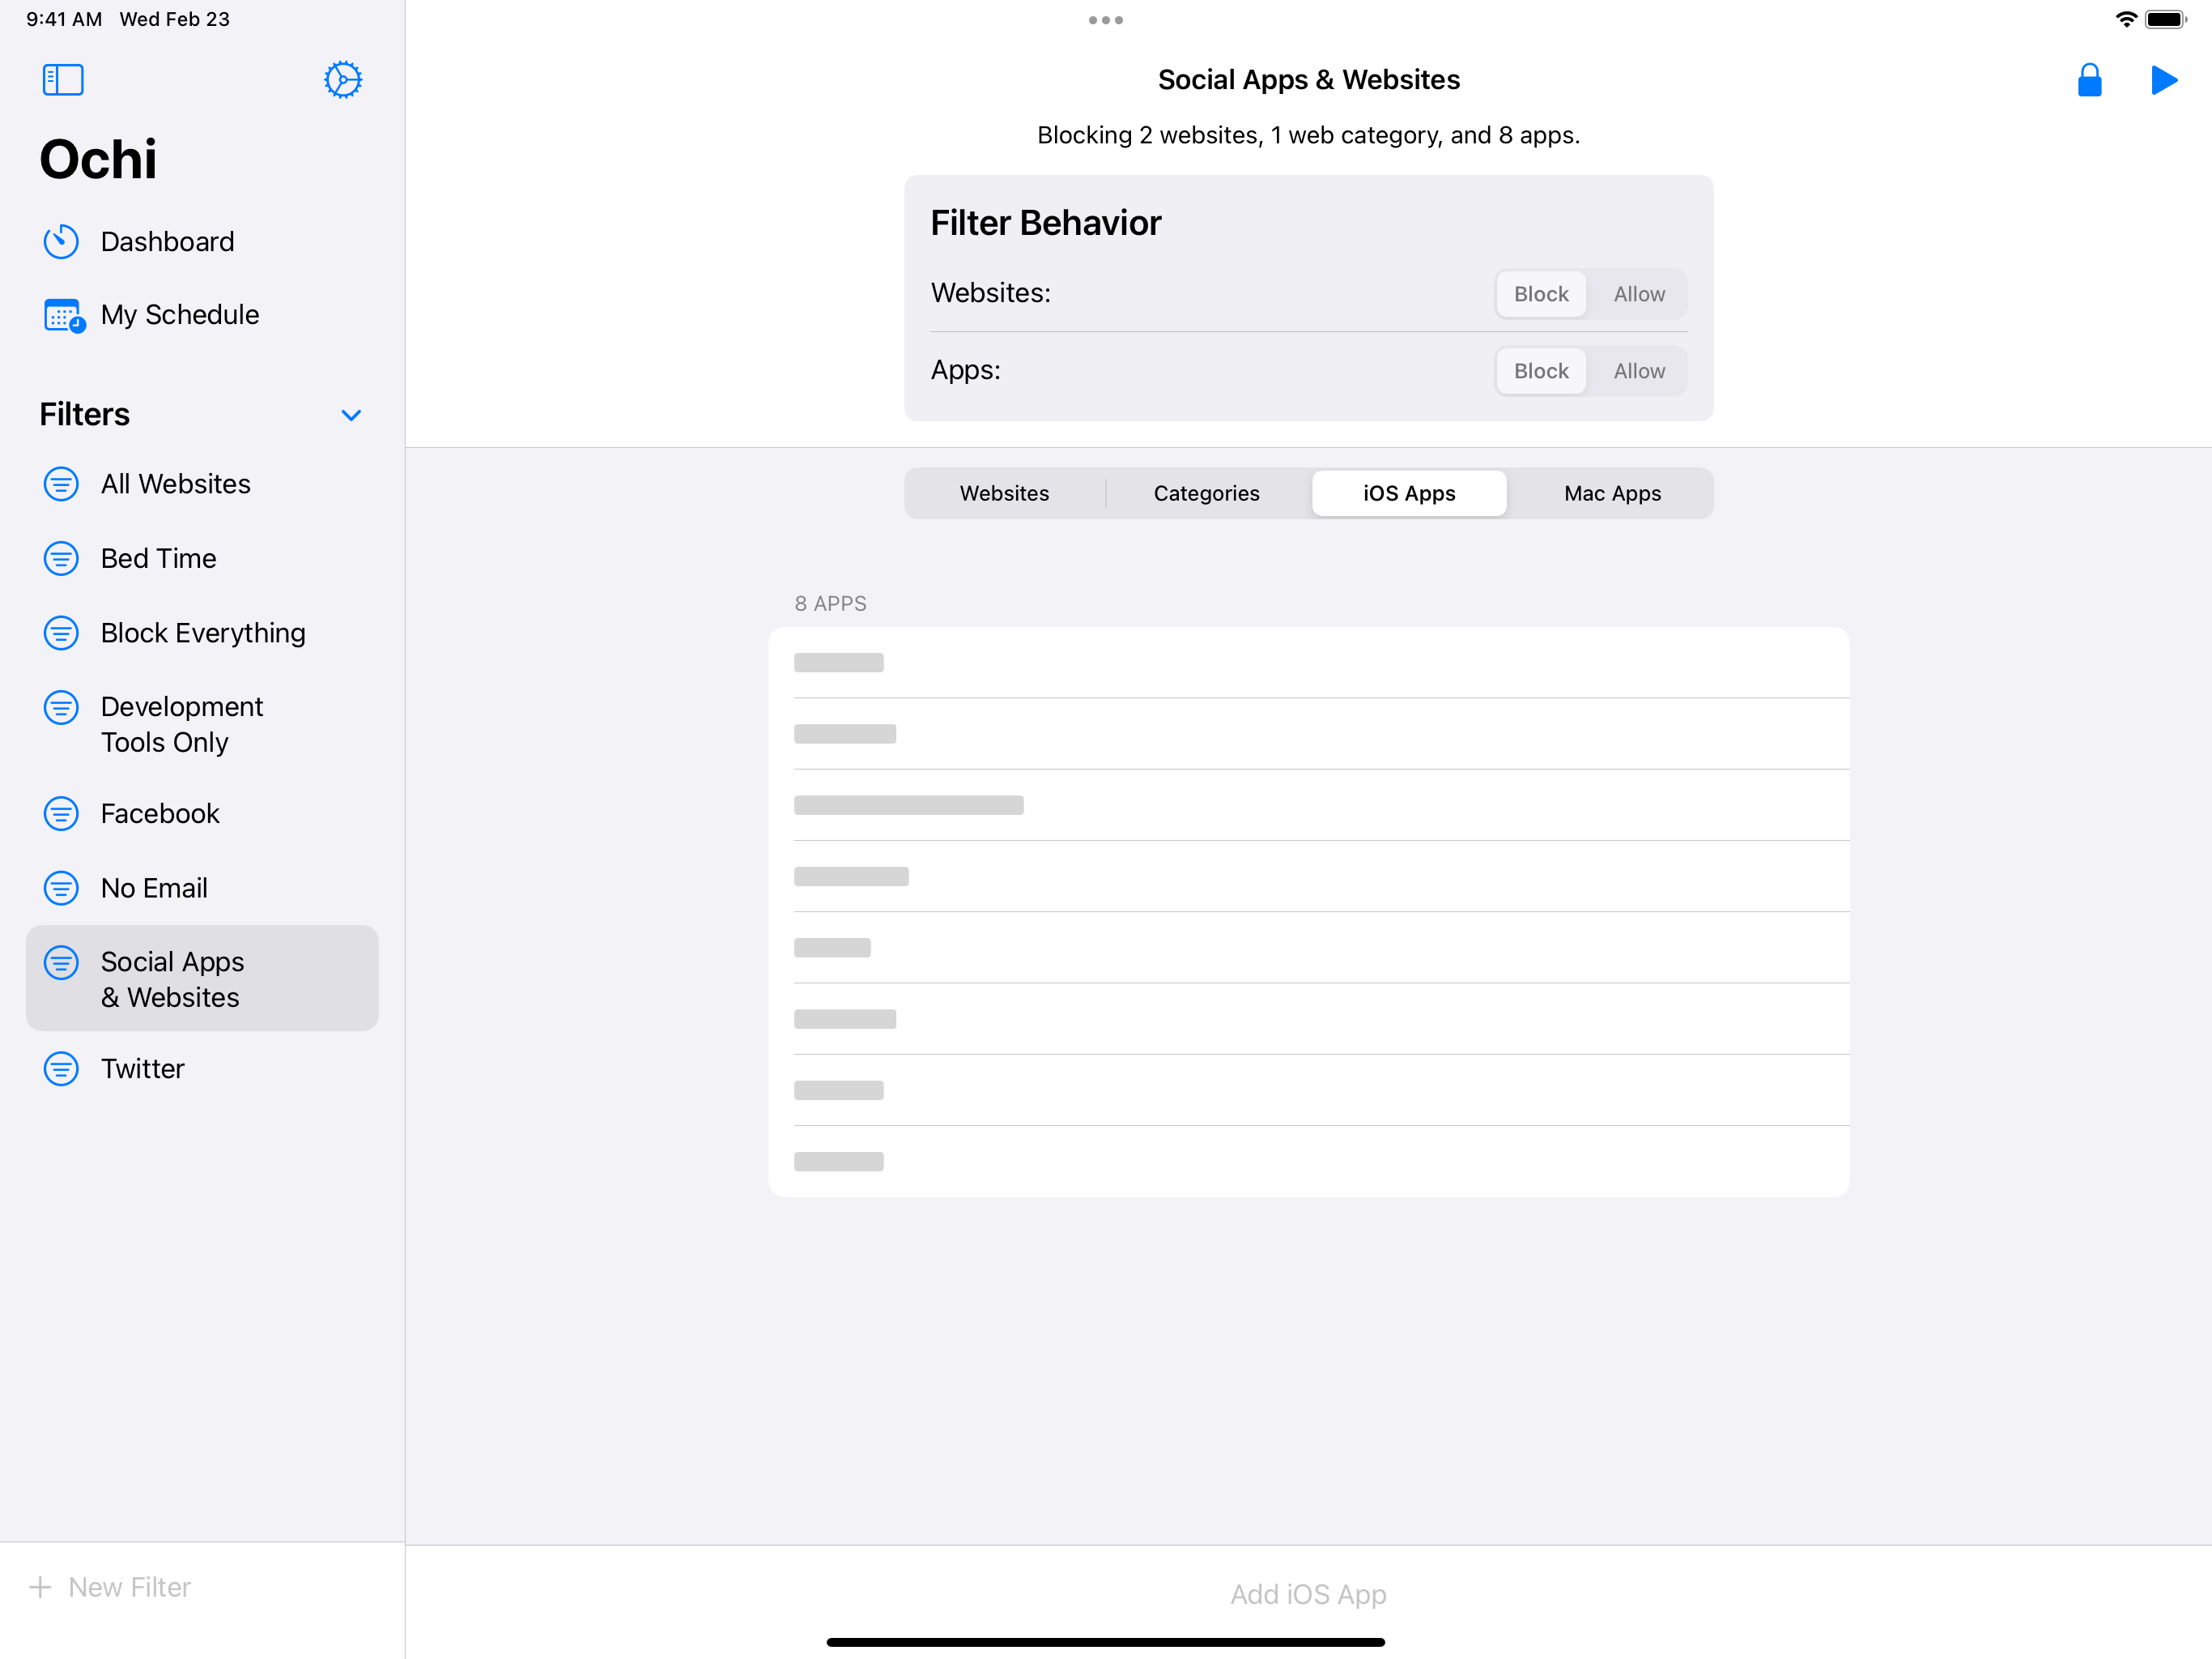The image size is (2212, 1659).
Task: Open Dashboard from sidebar
Action: pyautogui.click(x=167, y=241)
